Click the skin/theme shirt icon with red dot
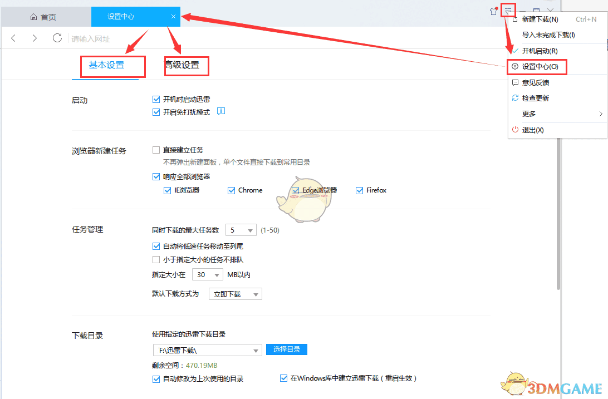 [493, 11]
